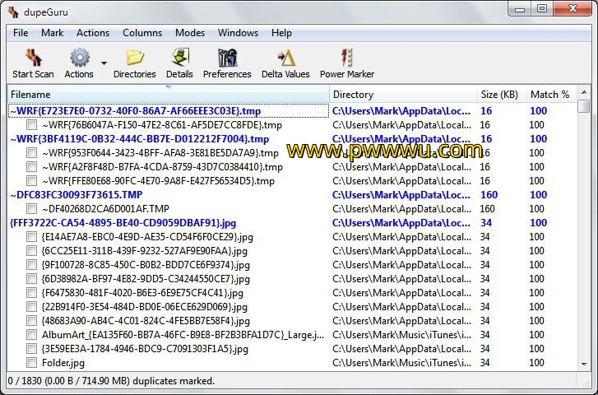Sort by the Match % column header

click(552, 95)
